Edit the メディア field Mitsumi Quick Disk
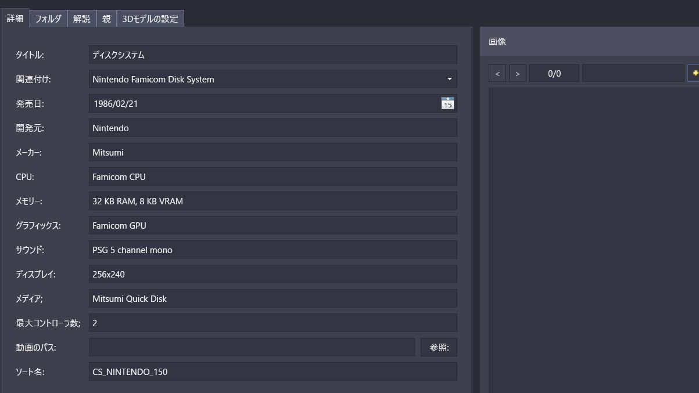This screenshot has height=393, width=699. click(x=273, y=298)
